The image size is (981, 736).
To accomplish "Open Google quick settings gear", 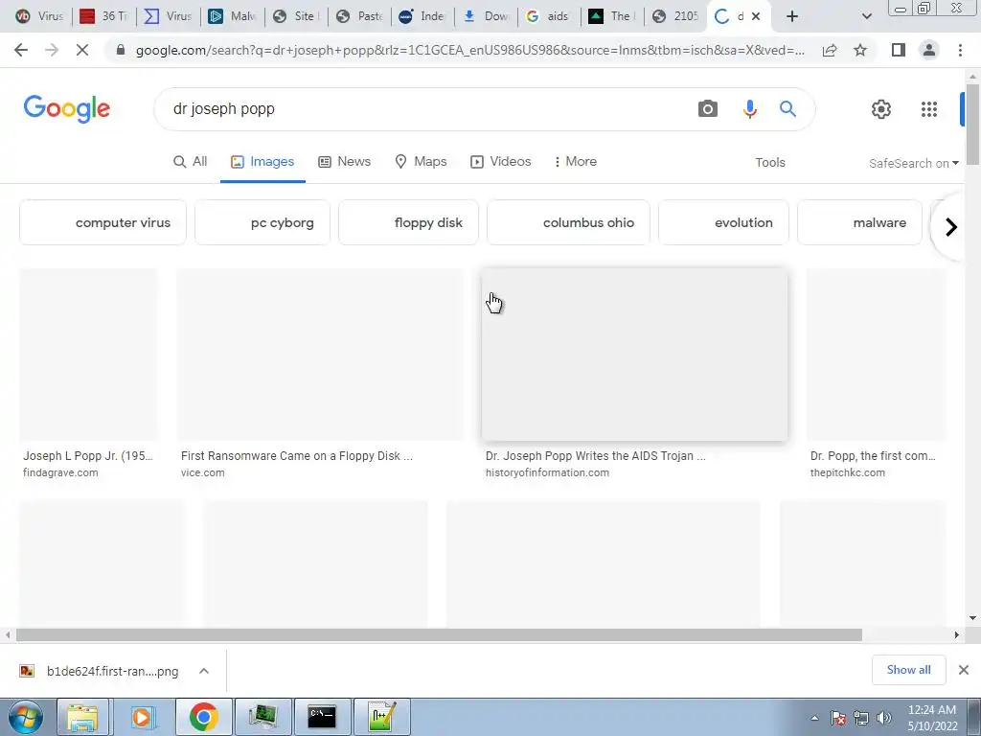I will coord(881,109).
